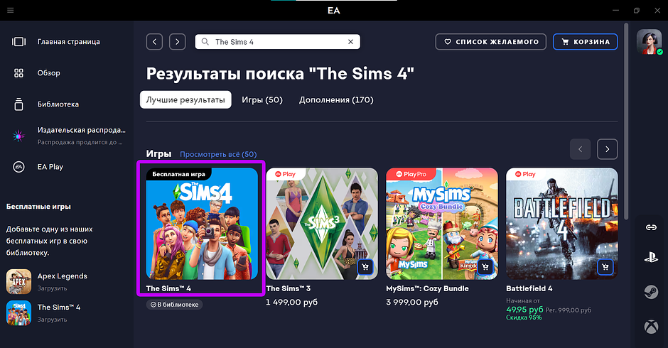
Task: Clear the search field with X
Action: pyautogui.click(x=350, y=42)
